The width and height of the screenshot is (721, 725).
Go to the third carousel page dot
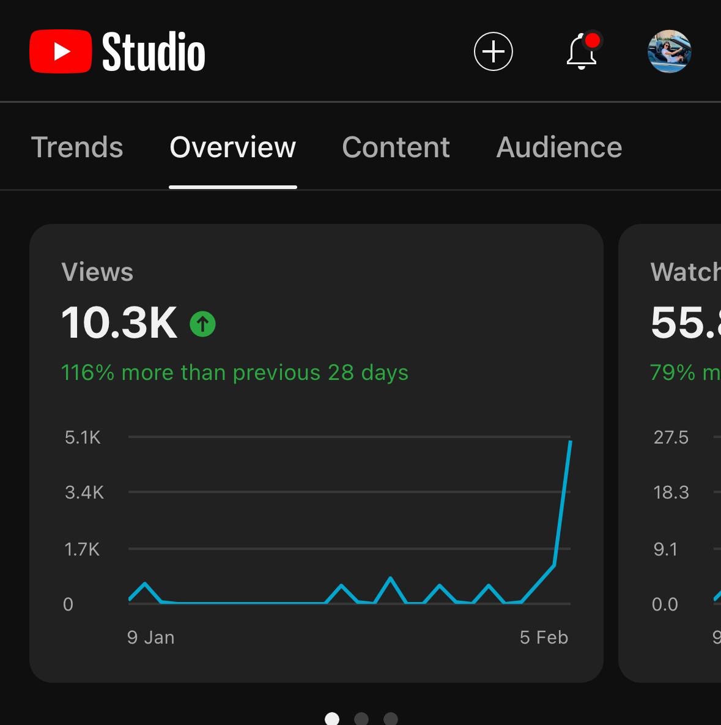click(391, 719)
